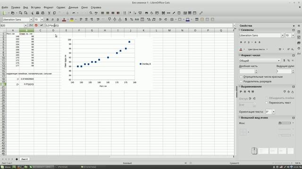The height and width of the screenshot is (169, 302).
Task: Center cell text horizontally via toolbar
Action: click(x=86, y=19)
